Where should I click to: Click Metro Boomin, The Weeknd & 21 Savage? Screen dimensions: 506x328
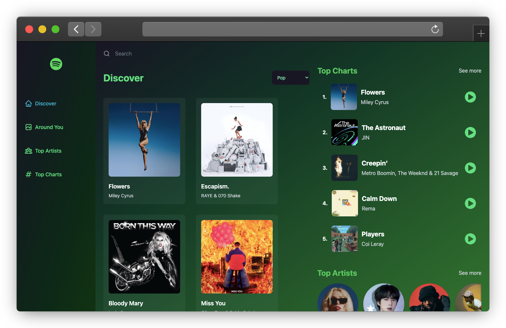pyautogui.click(x=410, y=173)
